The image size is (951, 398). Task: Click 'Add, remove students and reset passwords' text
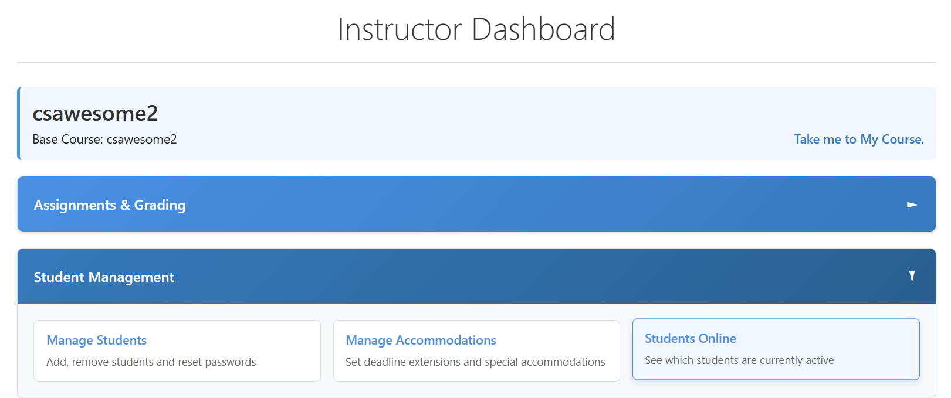pos(151,362)
